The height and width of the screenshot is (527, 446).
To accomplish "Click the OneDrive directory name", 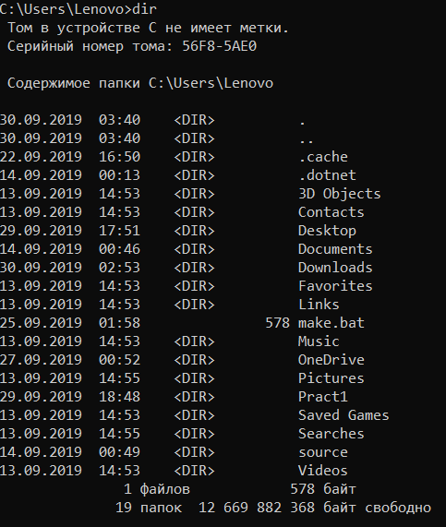I will [x=331, y=360].
